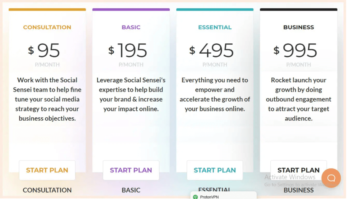Click the bottom CONSULTATION label
This screenshot has width=347, height=199.
point(47,190)
